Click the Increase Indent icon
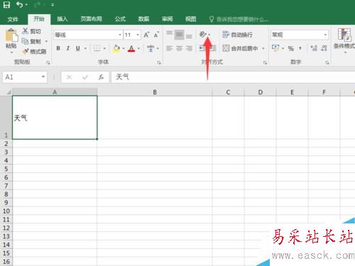 [x=213, y=48]
